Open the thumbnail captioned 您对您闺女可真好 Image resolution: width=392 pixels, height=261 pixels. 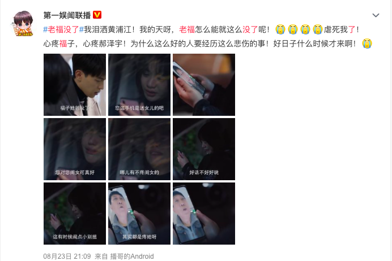75,149
